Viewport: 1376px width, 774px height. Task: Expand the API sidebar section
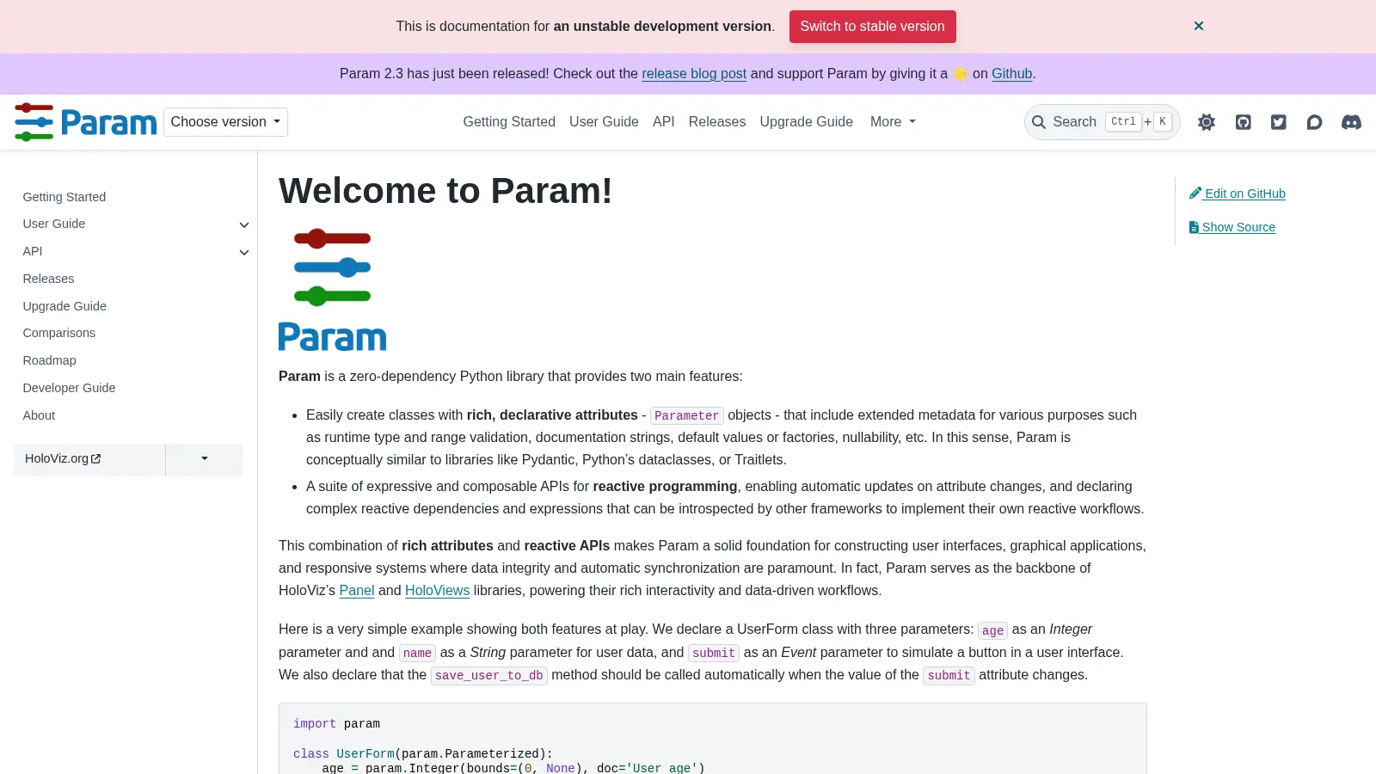[x=244, y=252]
